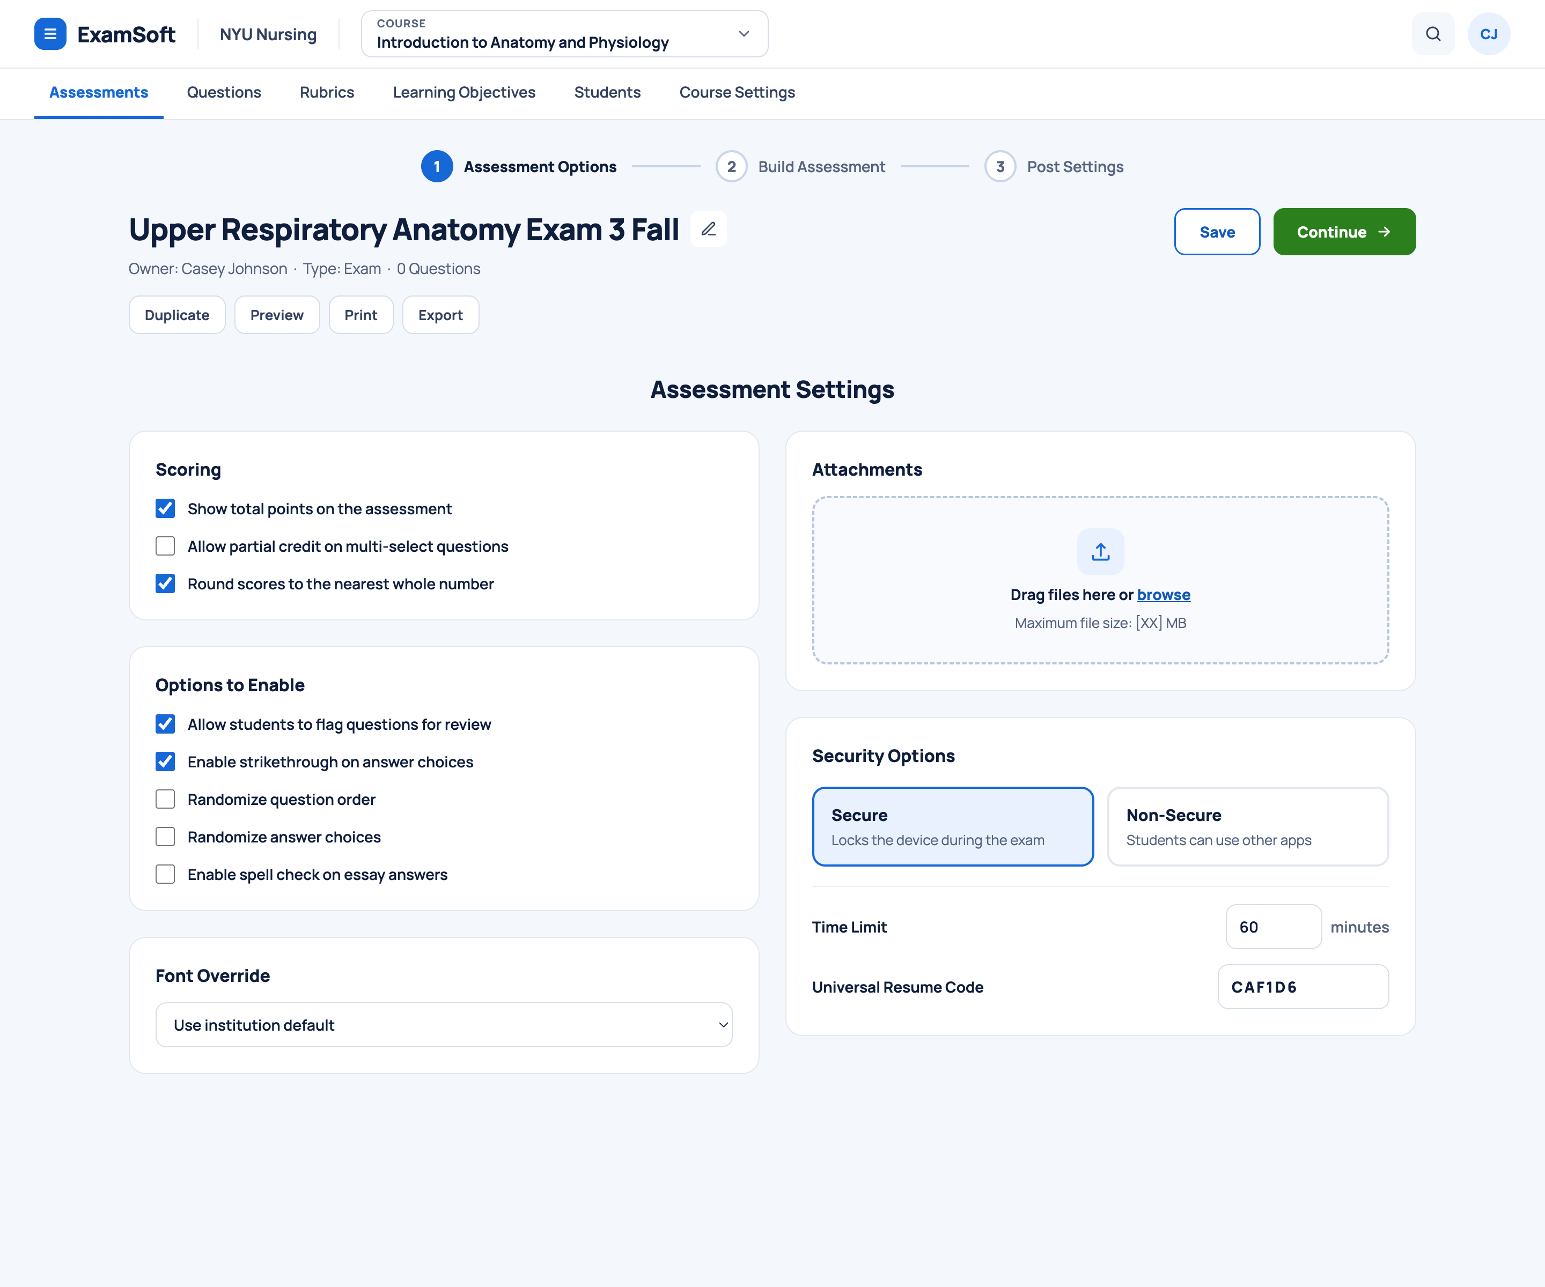
Task: Select the Assessments tab
Action: [x=99, y=93]
